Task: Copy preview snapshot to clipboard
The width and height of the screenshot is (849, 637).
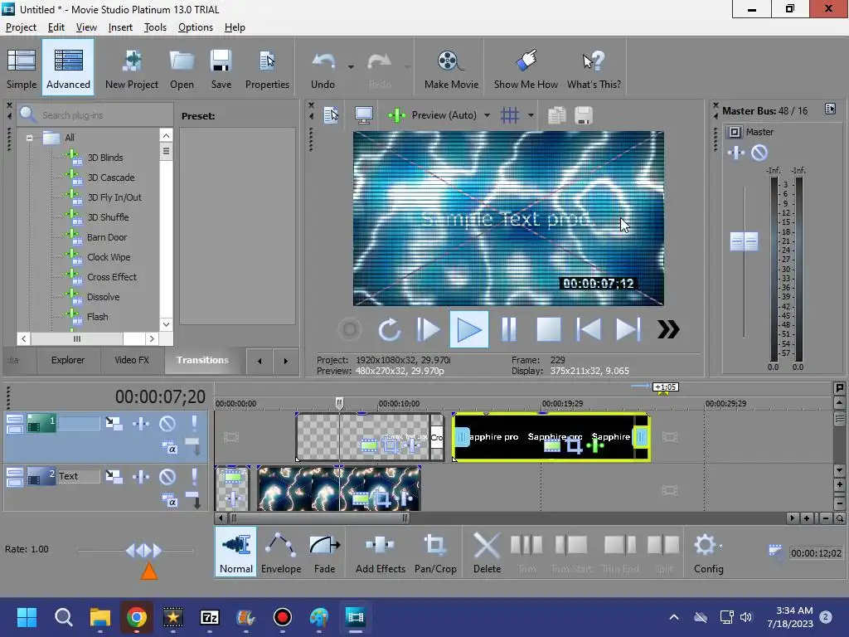Action: click(556, 115)
